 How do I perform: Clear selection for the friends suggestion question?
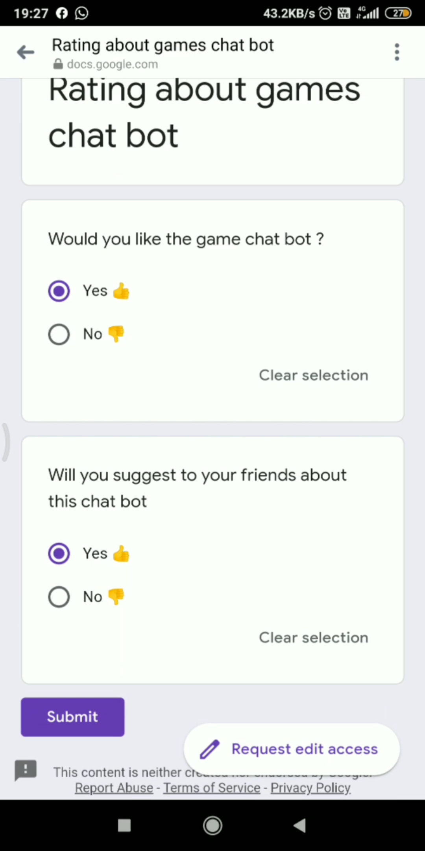coord(314,638)
